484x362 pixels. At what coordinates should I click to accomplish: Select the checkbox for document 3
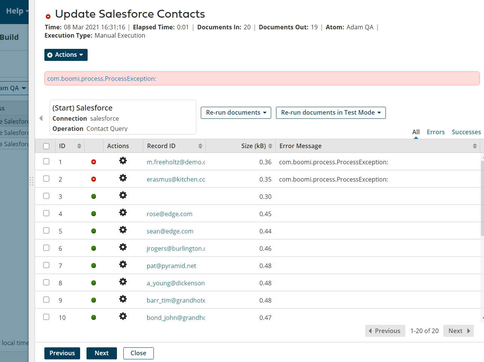tap(46, 196)
